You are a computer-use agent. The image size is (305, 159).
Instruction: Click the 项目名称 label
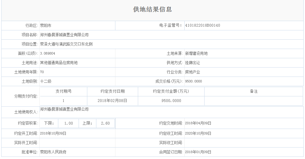point(30,35)
